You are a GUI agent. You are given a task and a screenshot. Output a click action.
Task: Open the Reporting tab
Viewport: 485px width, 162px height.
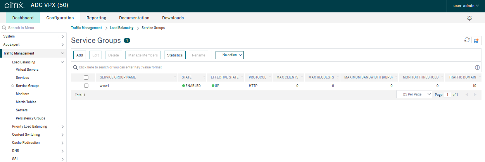click(x=97, y=18)
